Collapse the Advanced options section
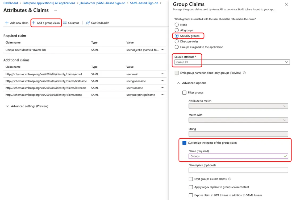The height and width of the screenshot is (200, 292). [178, 83]
